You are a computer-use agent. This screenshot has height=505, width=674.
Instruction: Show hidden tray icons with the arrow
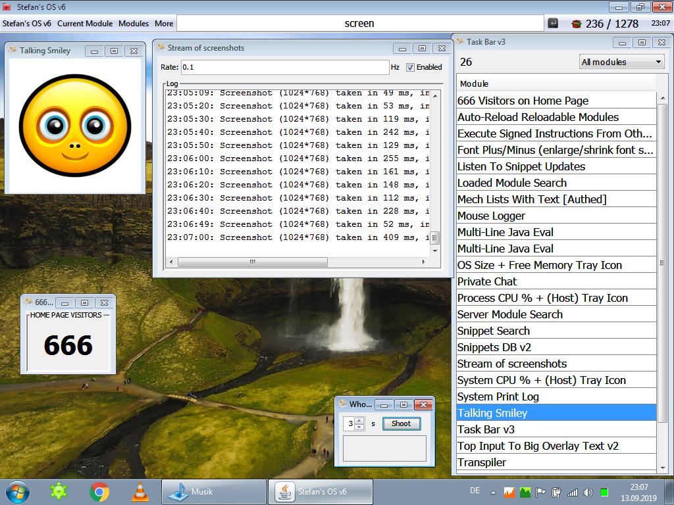(493, 491)
